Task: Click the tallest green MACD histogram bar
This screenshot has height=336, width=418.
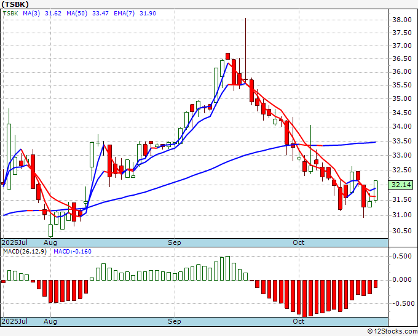Action: click(227, 268)
